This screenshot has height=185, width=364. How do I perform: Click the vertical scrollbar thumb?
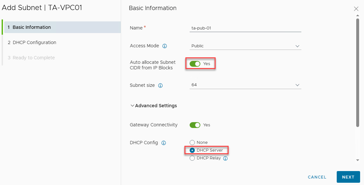(358, 71)
